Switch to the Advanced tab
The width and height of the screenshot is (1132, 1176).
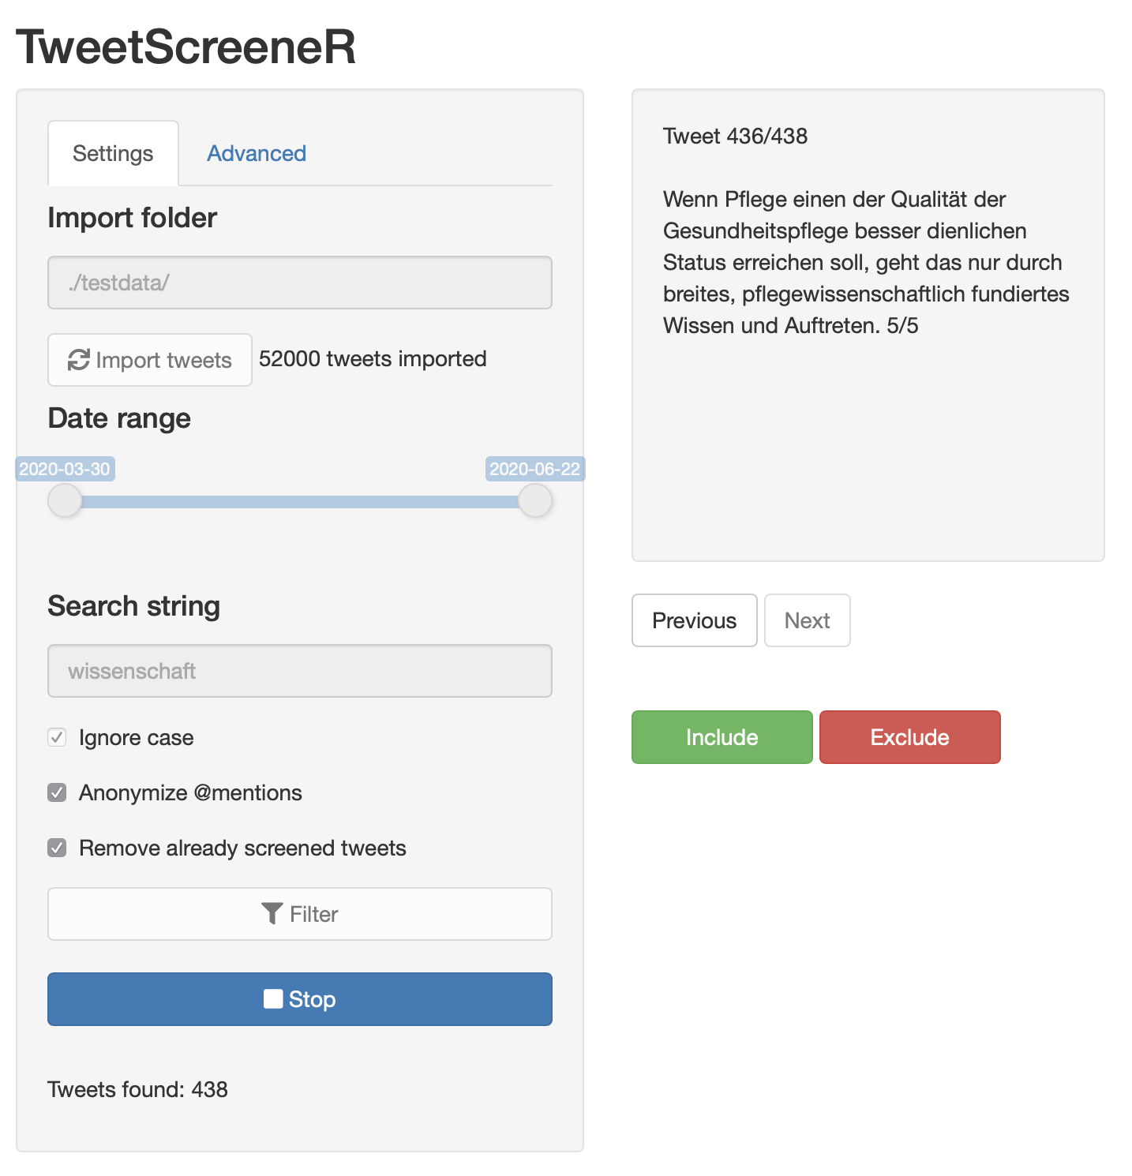[257, 153]
